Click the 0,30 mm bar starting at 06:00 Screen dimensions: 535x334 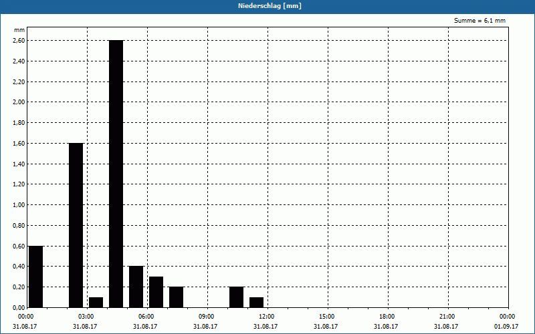(x=156, y=292)
